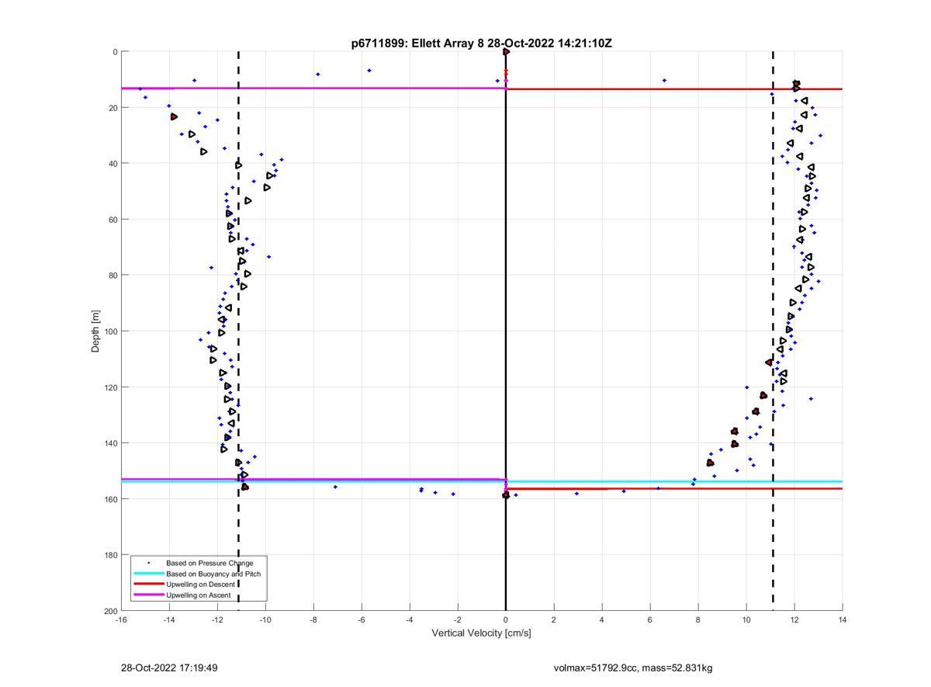Click the cyan legend line swatch
931x687 pixels.
tap(148, 574)
